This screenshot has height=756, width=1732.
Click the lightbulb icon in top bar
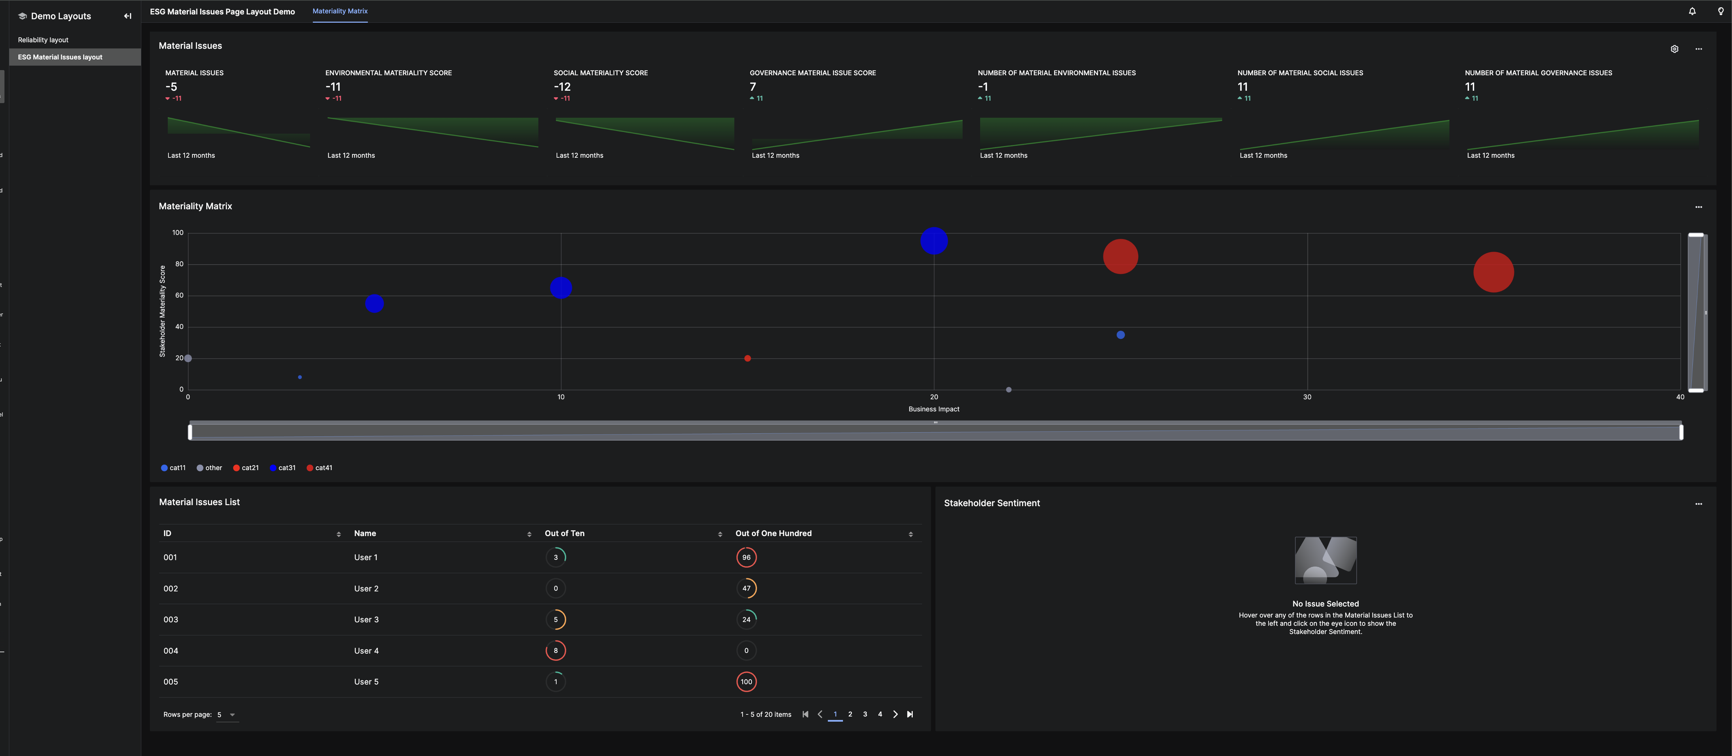1720,11
